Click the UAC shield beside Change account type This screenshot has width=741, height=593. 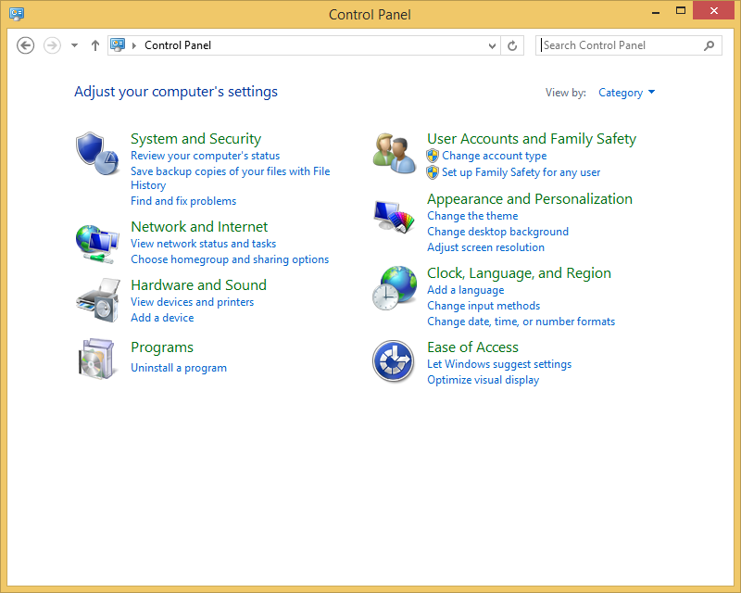pyautogui.click(x=433, y=156)
